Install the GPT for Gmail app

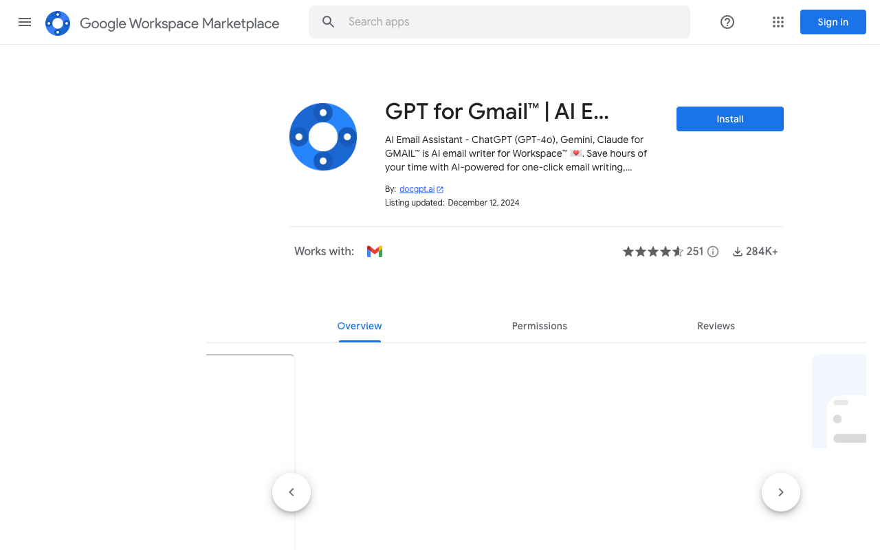click(730, 119)
